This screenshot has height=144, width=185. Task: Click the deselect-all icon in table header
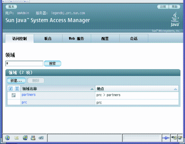tap(17, 89)
